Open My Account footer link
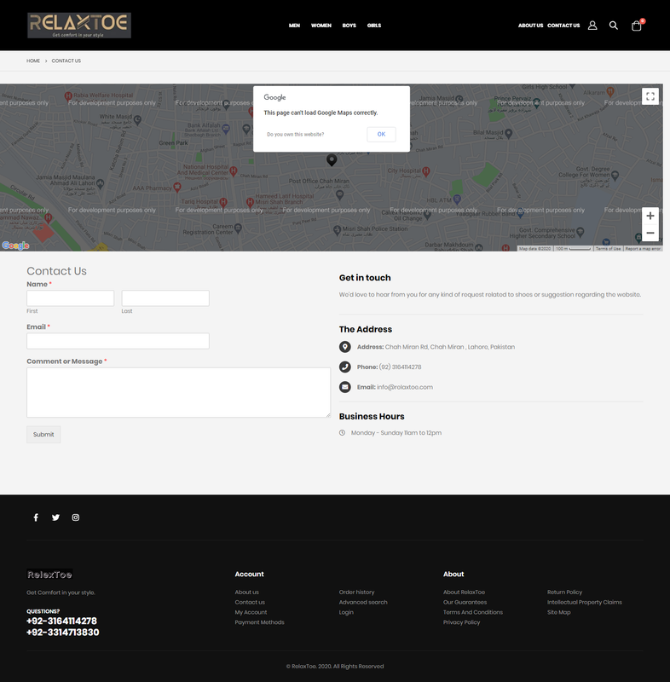 point(251,612)
